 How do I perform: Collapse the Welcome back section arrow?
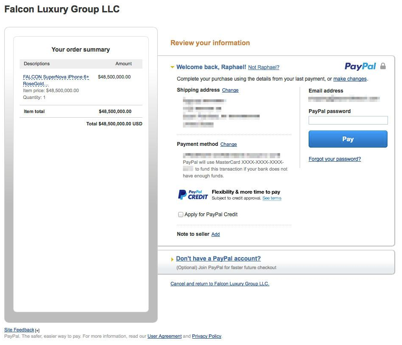tap(172, 67)
